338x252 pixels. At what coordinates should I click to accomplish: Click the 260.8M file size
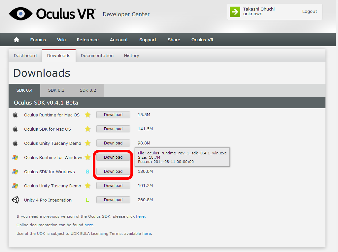click(145, 200)
